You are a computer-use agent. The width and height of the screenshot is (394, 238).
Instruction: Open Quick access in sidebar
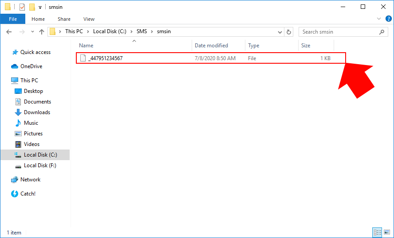[x=35, y=52]
